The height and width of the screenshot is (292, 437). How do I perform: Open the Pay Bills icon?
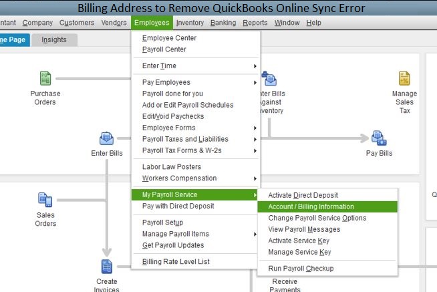379,138
